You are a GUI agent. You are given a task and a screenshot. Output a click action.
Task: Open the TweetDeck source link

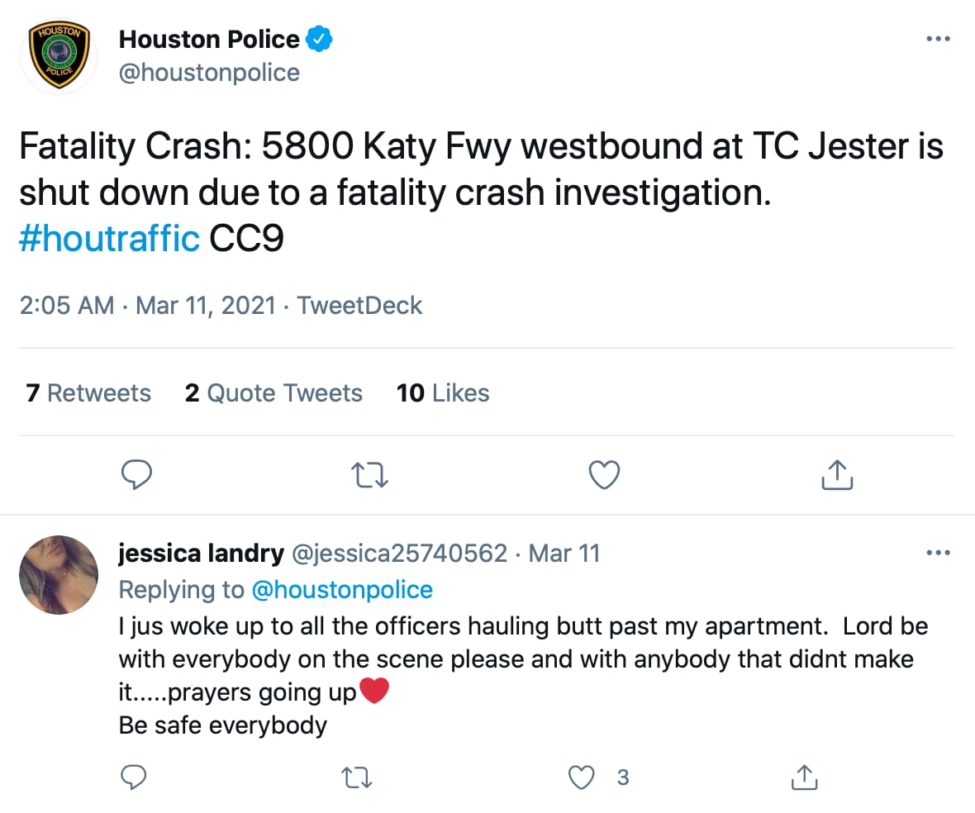359,305
